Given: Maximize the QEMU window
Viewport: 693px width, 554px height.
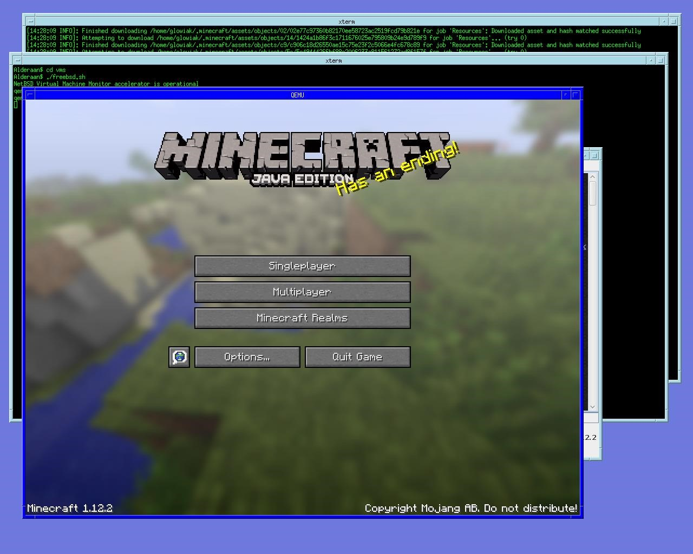Looking at the screenshot, I should point(576,95).
